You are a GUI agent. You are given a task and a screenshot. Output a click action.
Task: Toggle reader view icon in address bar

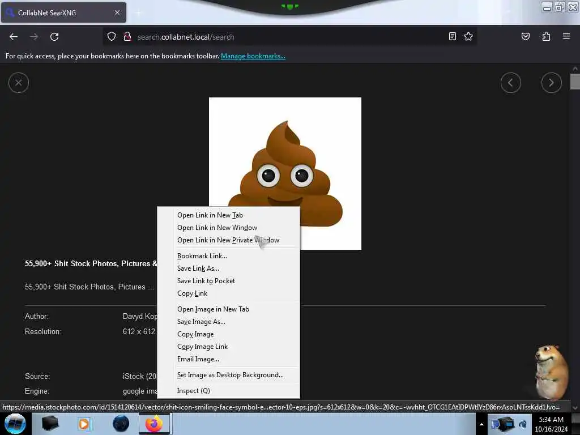452,36
